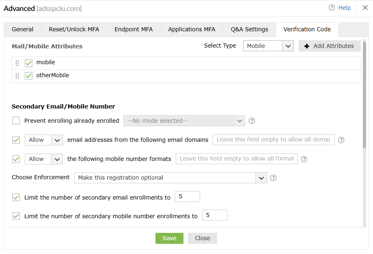The height and width of the screenshot is (254, 373).
Task: Click the drag handle beside otherMobile attribute
Action: pyautogui.click(x=17, y=76)
